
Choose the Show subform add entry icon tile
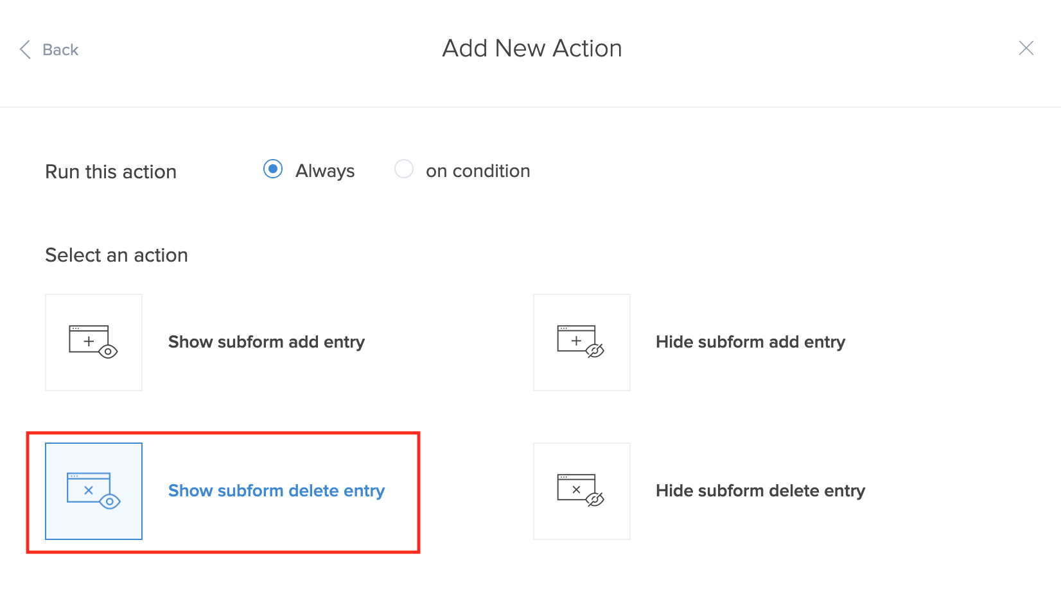coord(94,342)
